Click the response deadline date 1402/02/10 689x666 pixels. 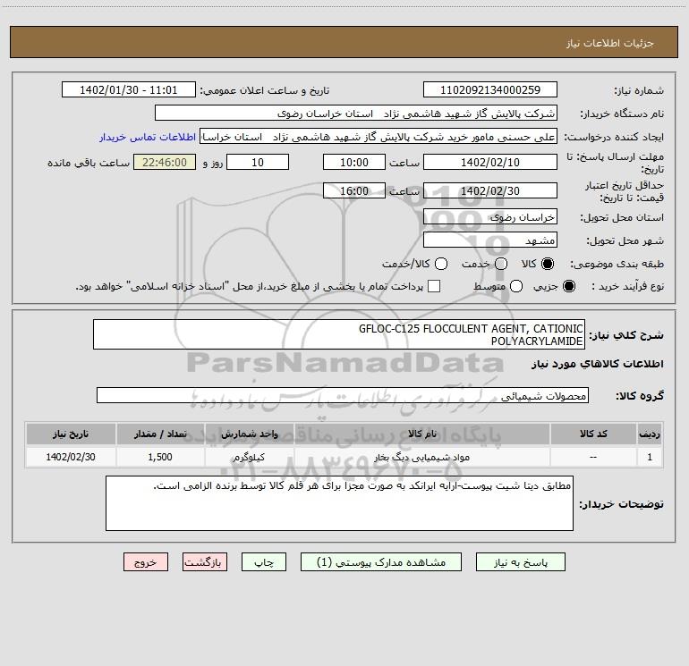pyautogui.click(x=490, y=162)
